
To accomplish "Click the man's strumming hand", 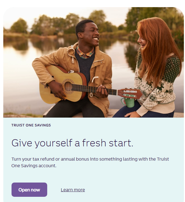I will (x=57, y=90).
